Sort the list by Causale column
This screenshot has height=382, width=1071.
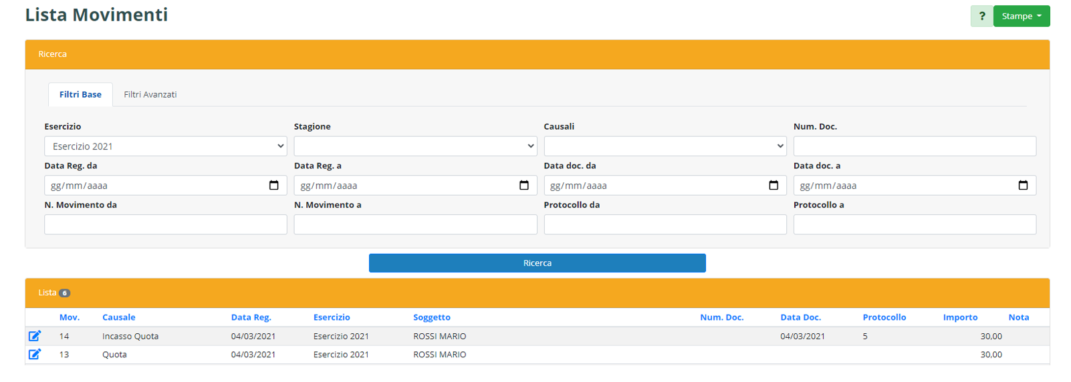coord(118,317)
